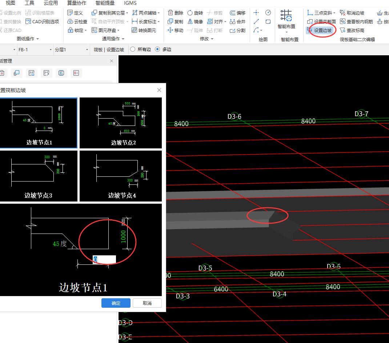
Task: Choose the 边坡节点1 thumbnail
Action: pos(39,123)
